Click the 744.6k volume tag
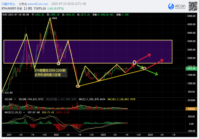Image resolution: width=199 pixels, height=139 pixels. coord(191,109)
